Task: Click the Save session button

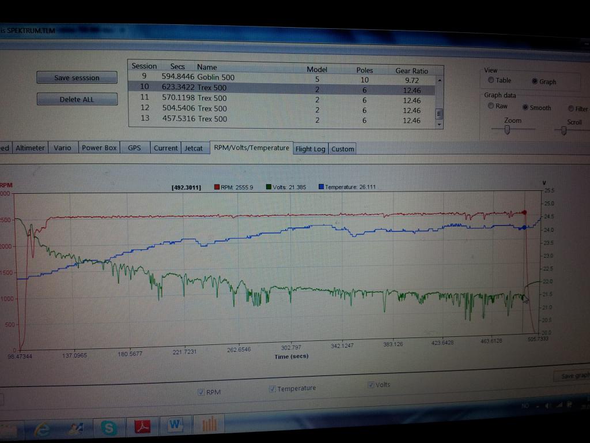Action: 77,78
